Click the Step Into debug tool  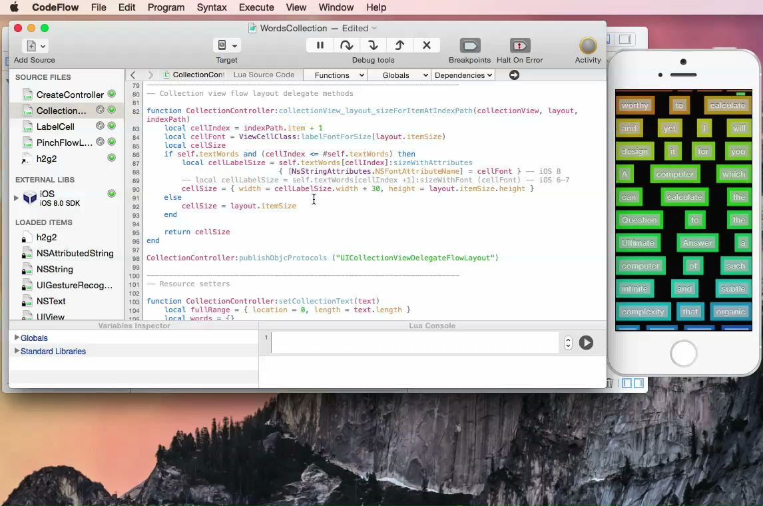click(374, 45)
